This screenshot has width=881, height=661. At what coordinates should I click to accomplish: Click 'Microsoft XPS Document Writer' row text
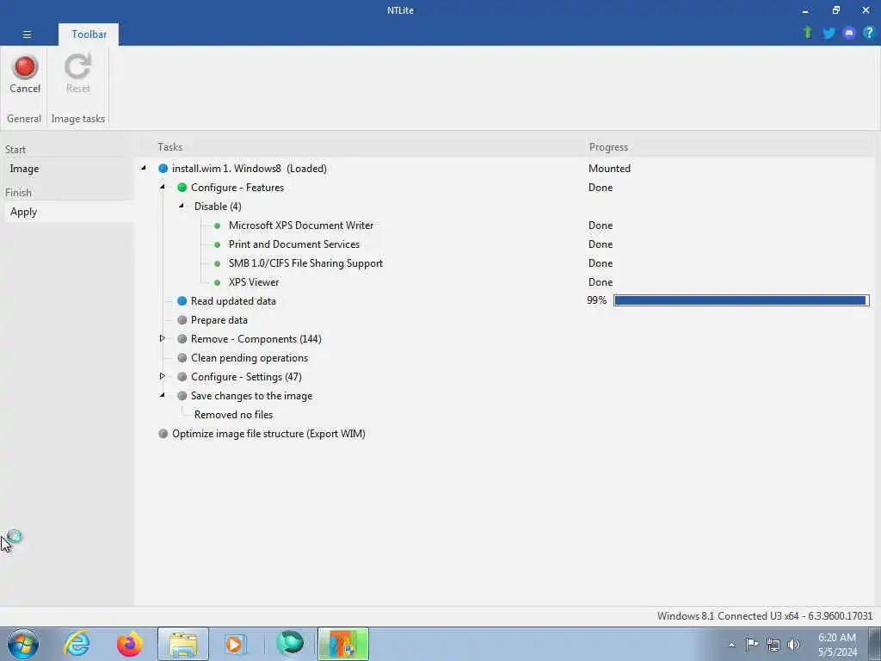[x=300, y=225]
